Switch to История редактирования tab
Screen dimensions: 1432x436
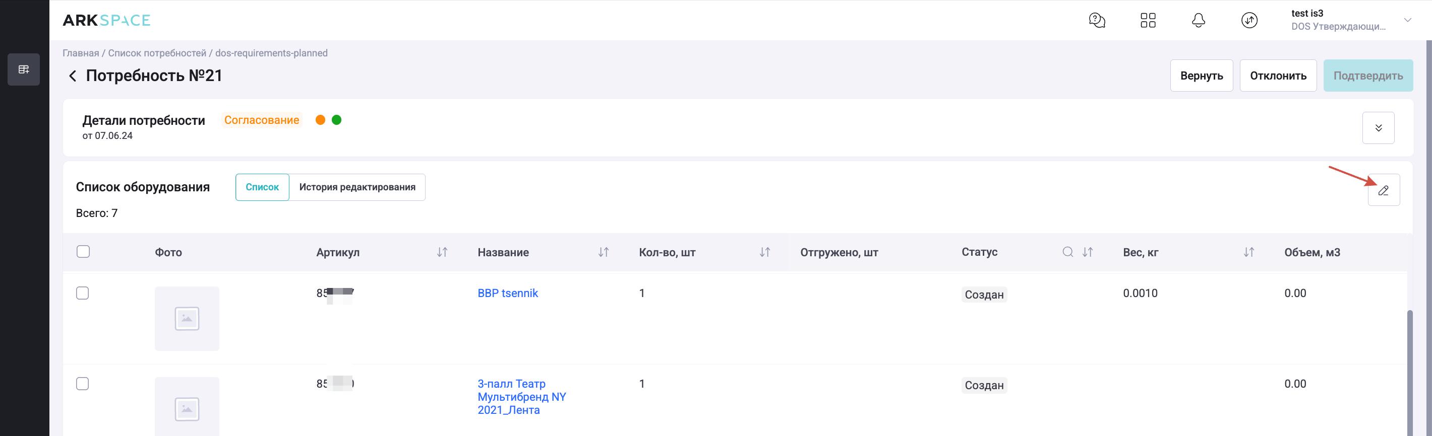tap(357, 187)
